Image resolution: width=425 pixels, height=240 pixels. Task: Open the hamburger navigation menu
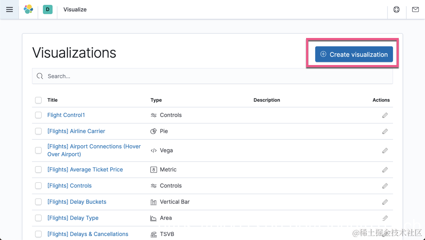coord(10,10)
